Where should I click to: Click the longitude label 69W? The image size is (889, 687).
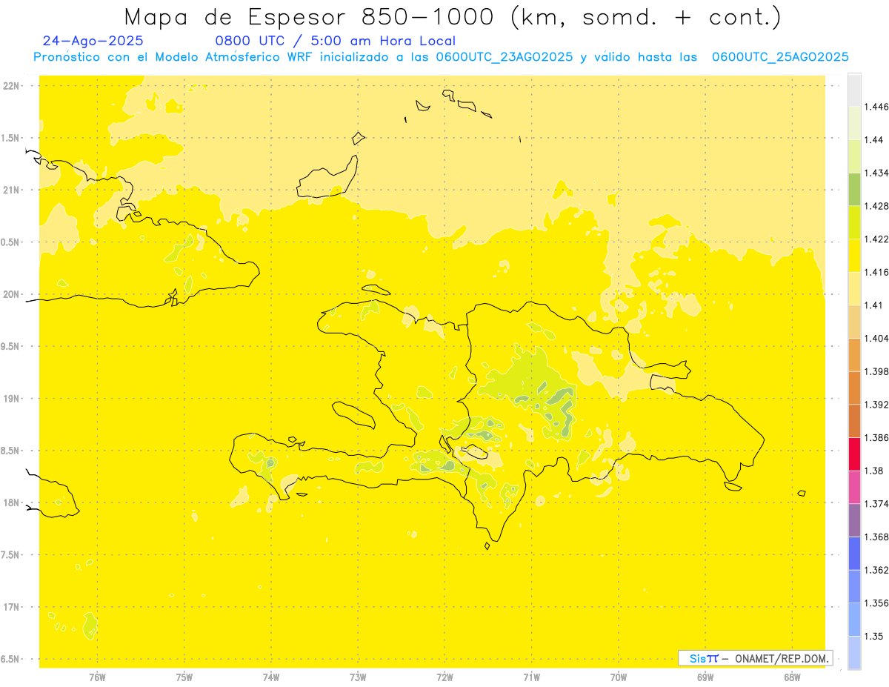tap(705, 677)
